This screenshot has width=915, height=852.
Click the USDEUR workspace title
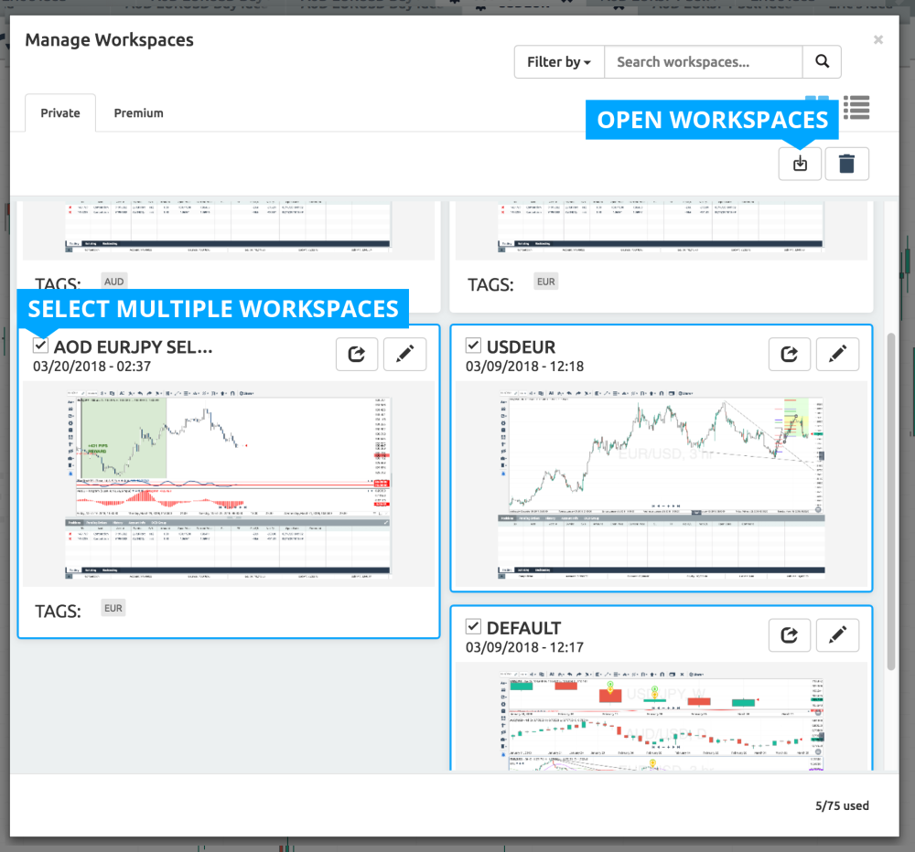coord(522,347)
